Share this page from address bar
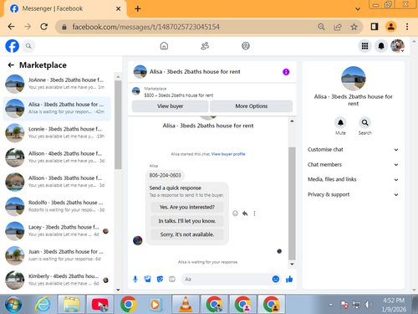The height and width of the screenshot is (314, 418). click(338, 27)
